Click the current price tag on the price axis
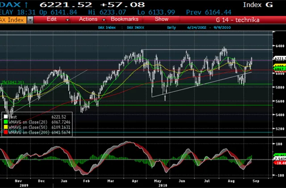The image size is (286, 188). tap(279, 59)
